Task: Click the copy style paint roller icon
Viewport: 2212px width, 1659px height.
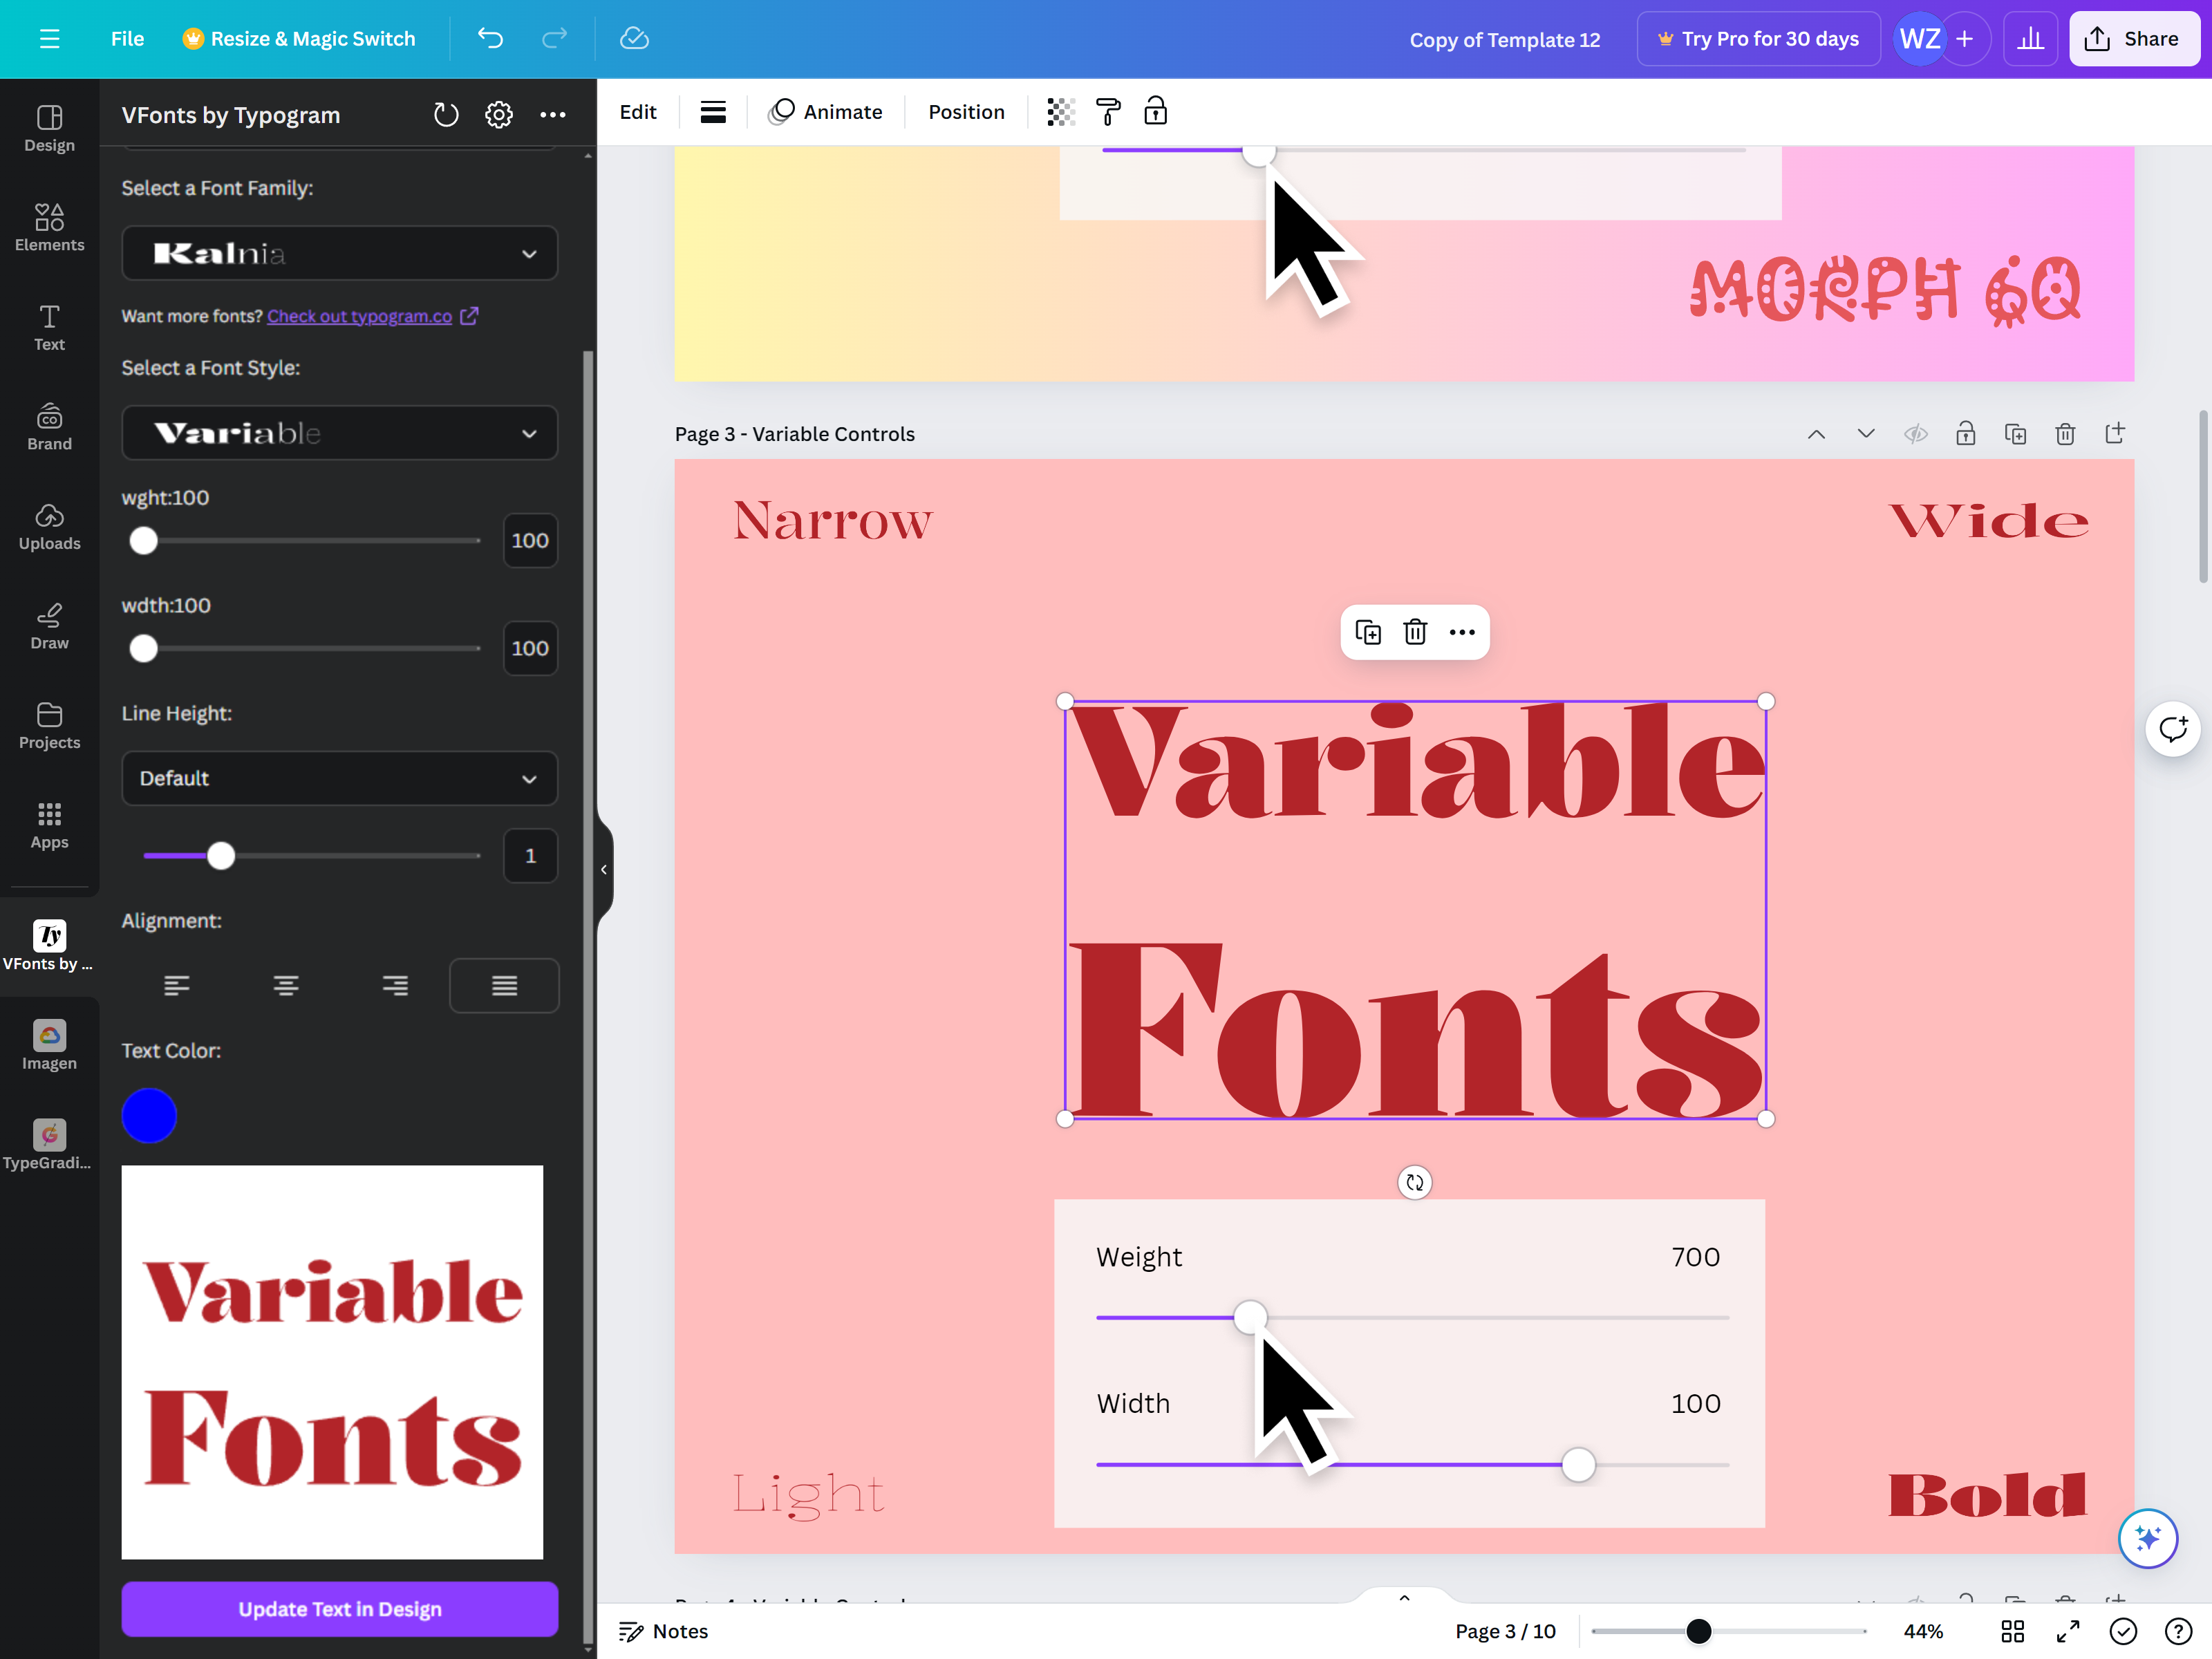Action: click(x=1108, y=112)
